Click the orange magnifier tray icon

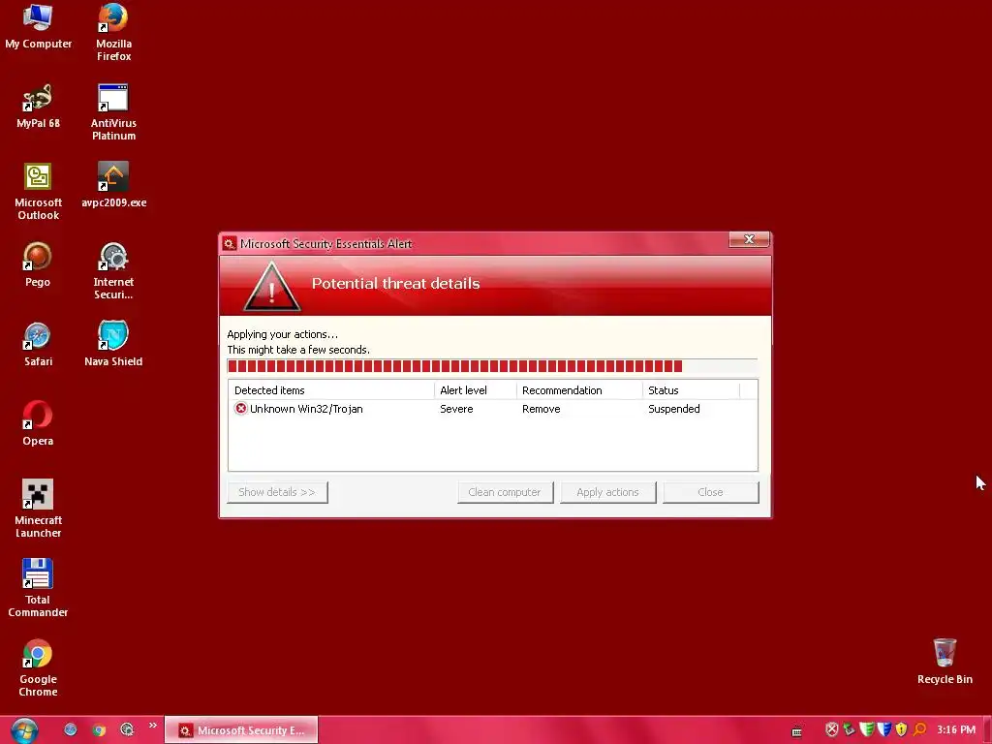919,730
